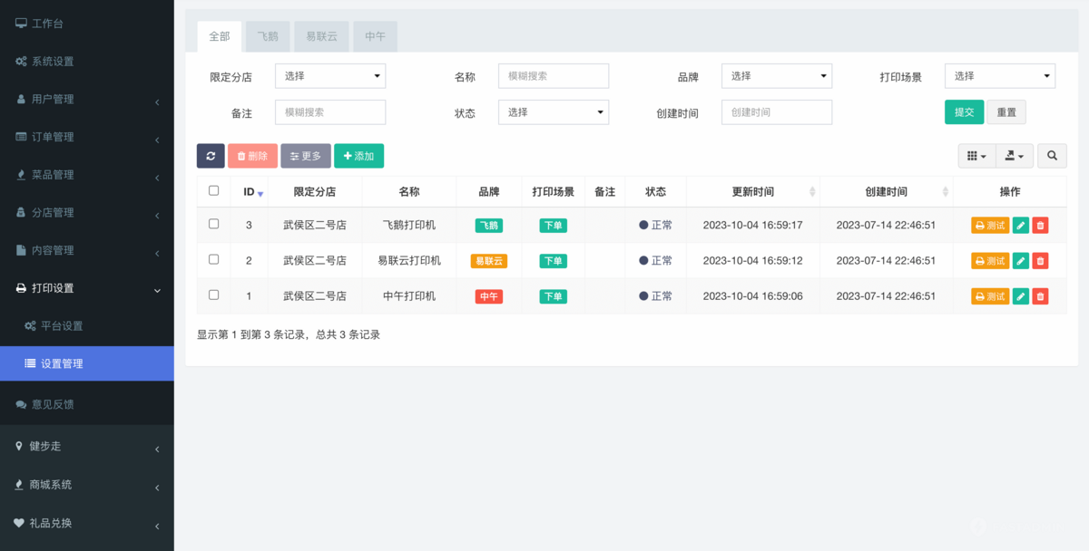The height and width of the screenshot is (551, 1089).
Task: Open the 品牌 选择 dropdown
Action: (776, 76)
